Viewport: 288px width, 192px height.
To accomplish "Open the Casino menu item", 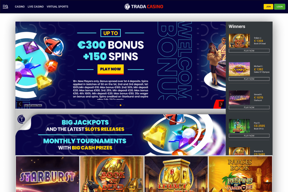I will click(20, 7).
